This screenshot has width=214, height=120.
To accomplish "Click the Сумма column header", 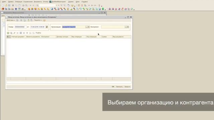I will coord(107,37).
